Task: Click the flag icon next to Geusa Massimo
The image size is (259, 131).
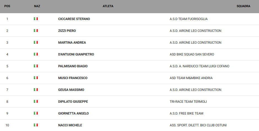Action: (x=36, y=90)
